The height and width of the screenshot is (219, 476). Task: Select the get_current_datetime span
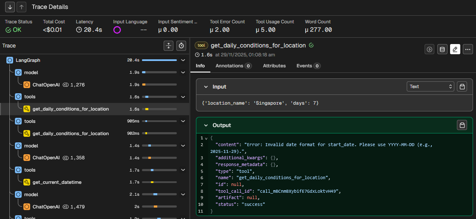57,182
